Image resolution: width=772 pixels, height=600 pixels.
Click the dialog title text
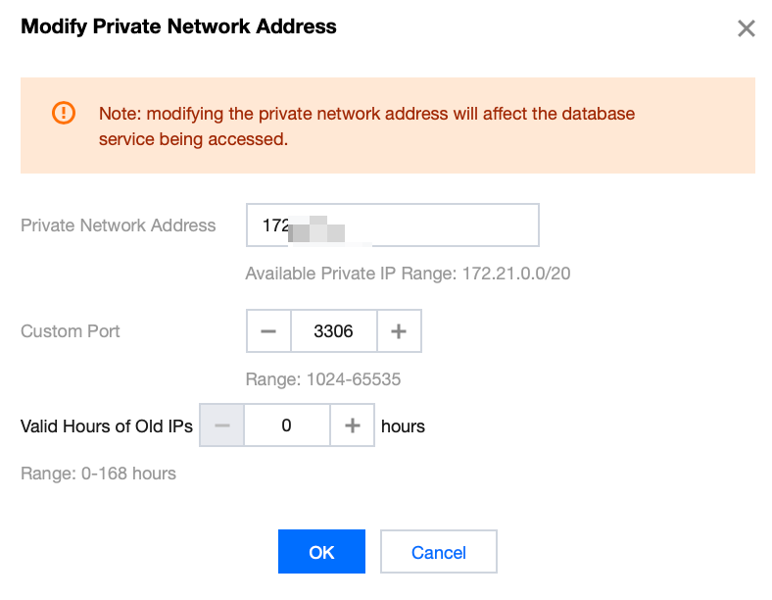(178, 26)
